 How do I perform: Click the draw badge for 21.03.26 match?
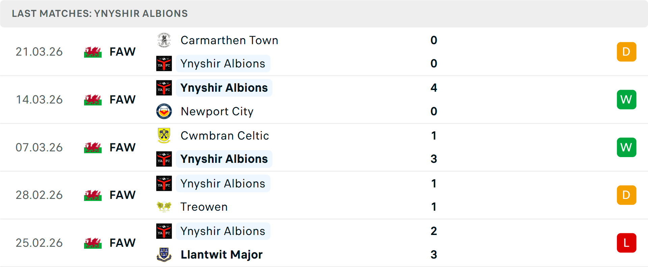[626, 52]
